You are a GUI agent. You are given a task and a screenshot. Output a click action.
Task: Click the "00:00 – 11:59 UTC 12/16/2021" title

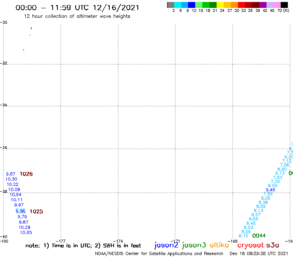(77, 8)
